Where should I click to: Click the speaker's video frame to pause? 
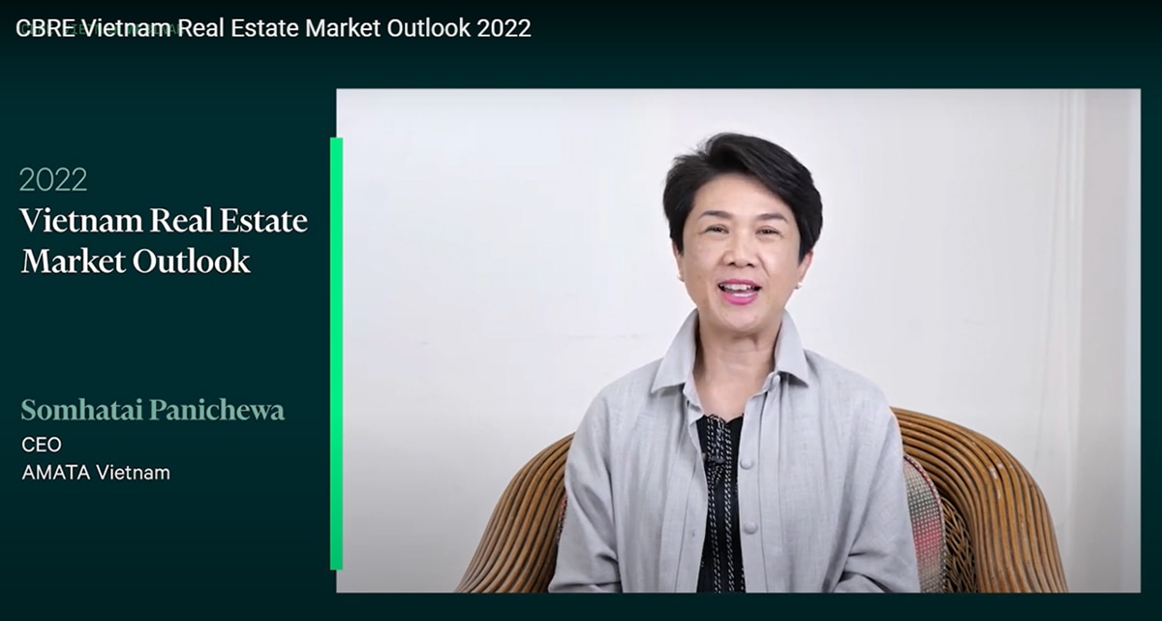point(738,340)
